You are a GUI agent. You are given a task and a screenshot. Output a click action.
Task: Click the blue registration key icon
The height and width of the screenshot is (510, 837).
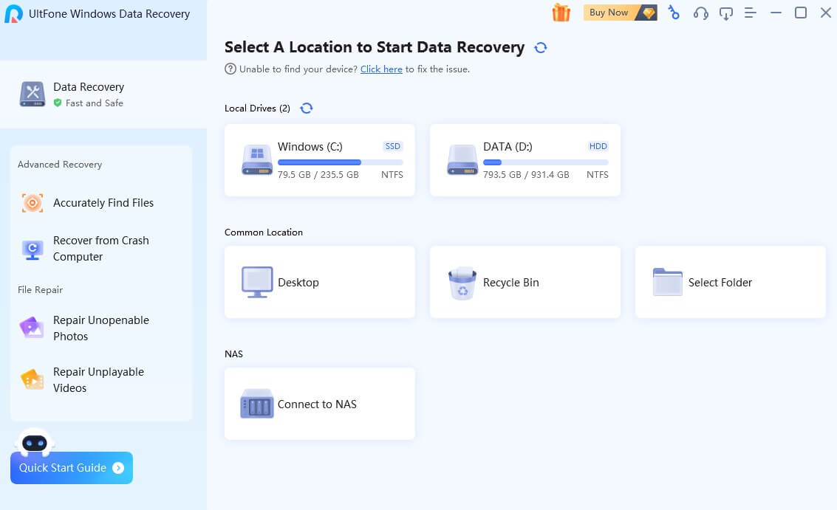click(x=674, y=13)
